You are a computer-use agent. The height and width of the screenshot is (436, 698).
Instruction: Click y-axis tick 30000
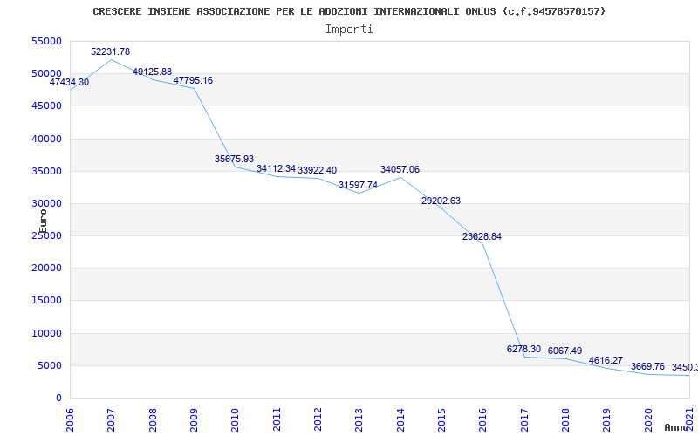[x=47, y=203]
